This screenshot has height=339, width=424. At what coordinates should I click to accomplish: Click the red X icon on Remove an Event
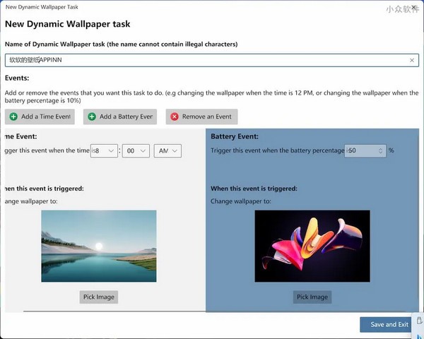click(175, 117)
